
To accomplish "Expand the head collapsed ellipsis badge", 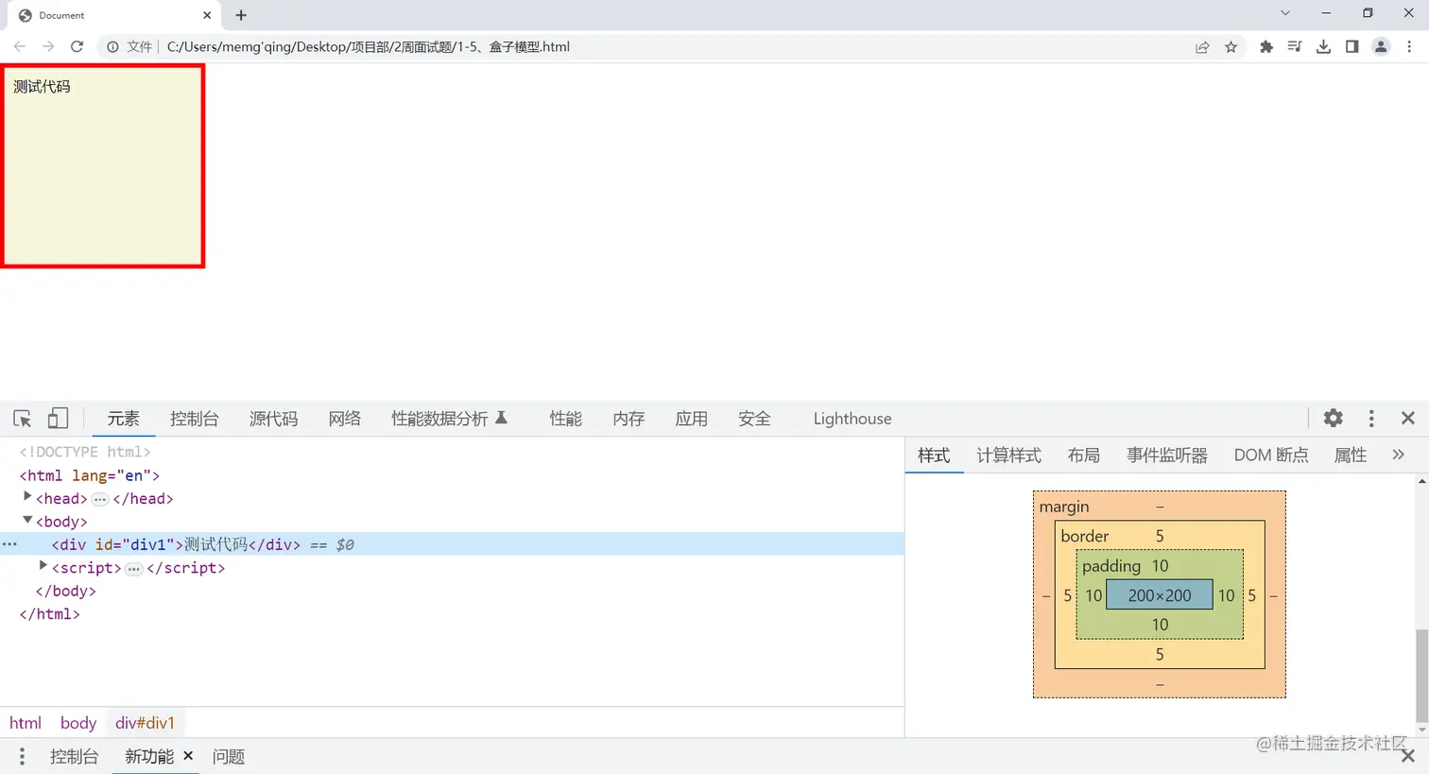I will 100,499.
